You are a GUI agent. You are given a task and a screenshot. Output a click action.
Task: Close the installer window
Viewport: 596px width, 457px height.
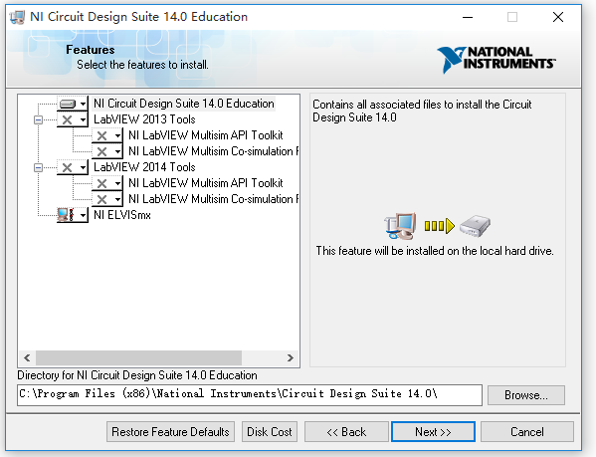pyautogui.click(x=558, y=17)
